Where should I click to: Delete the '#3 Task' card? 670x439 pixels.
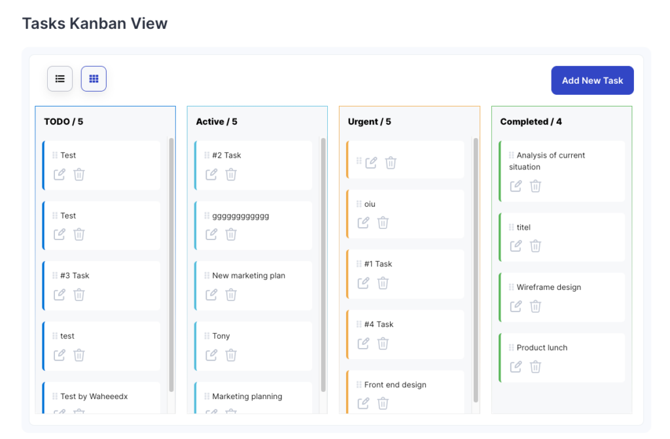pyautogui.click(x=79, y=295)
